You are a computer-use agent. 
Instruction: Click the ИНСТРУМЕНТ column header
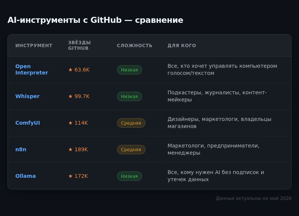pyautogui.click(x=34, y=45)
